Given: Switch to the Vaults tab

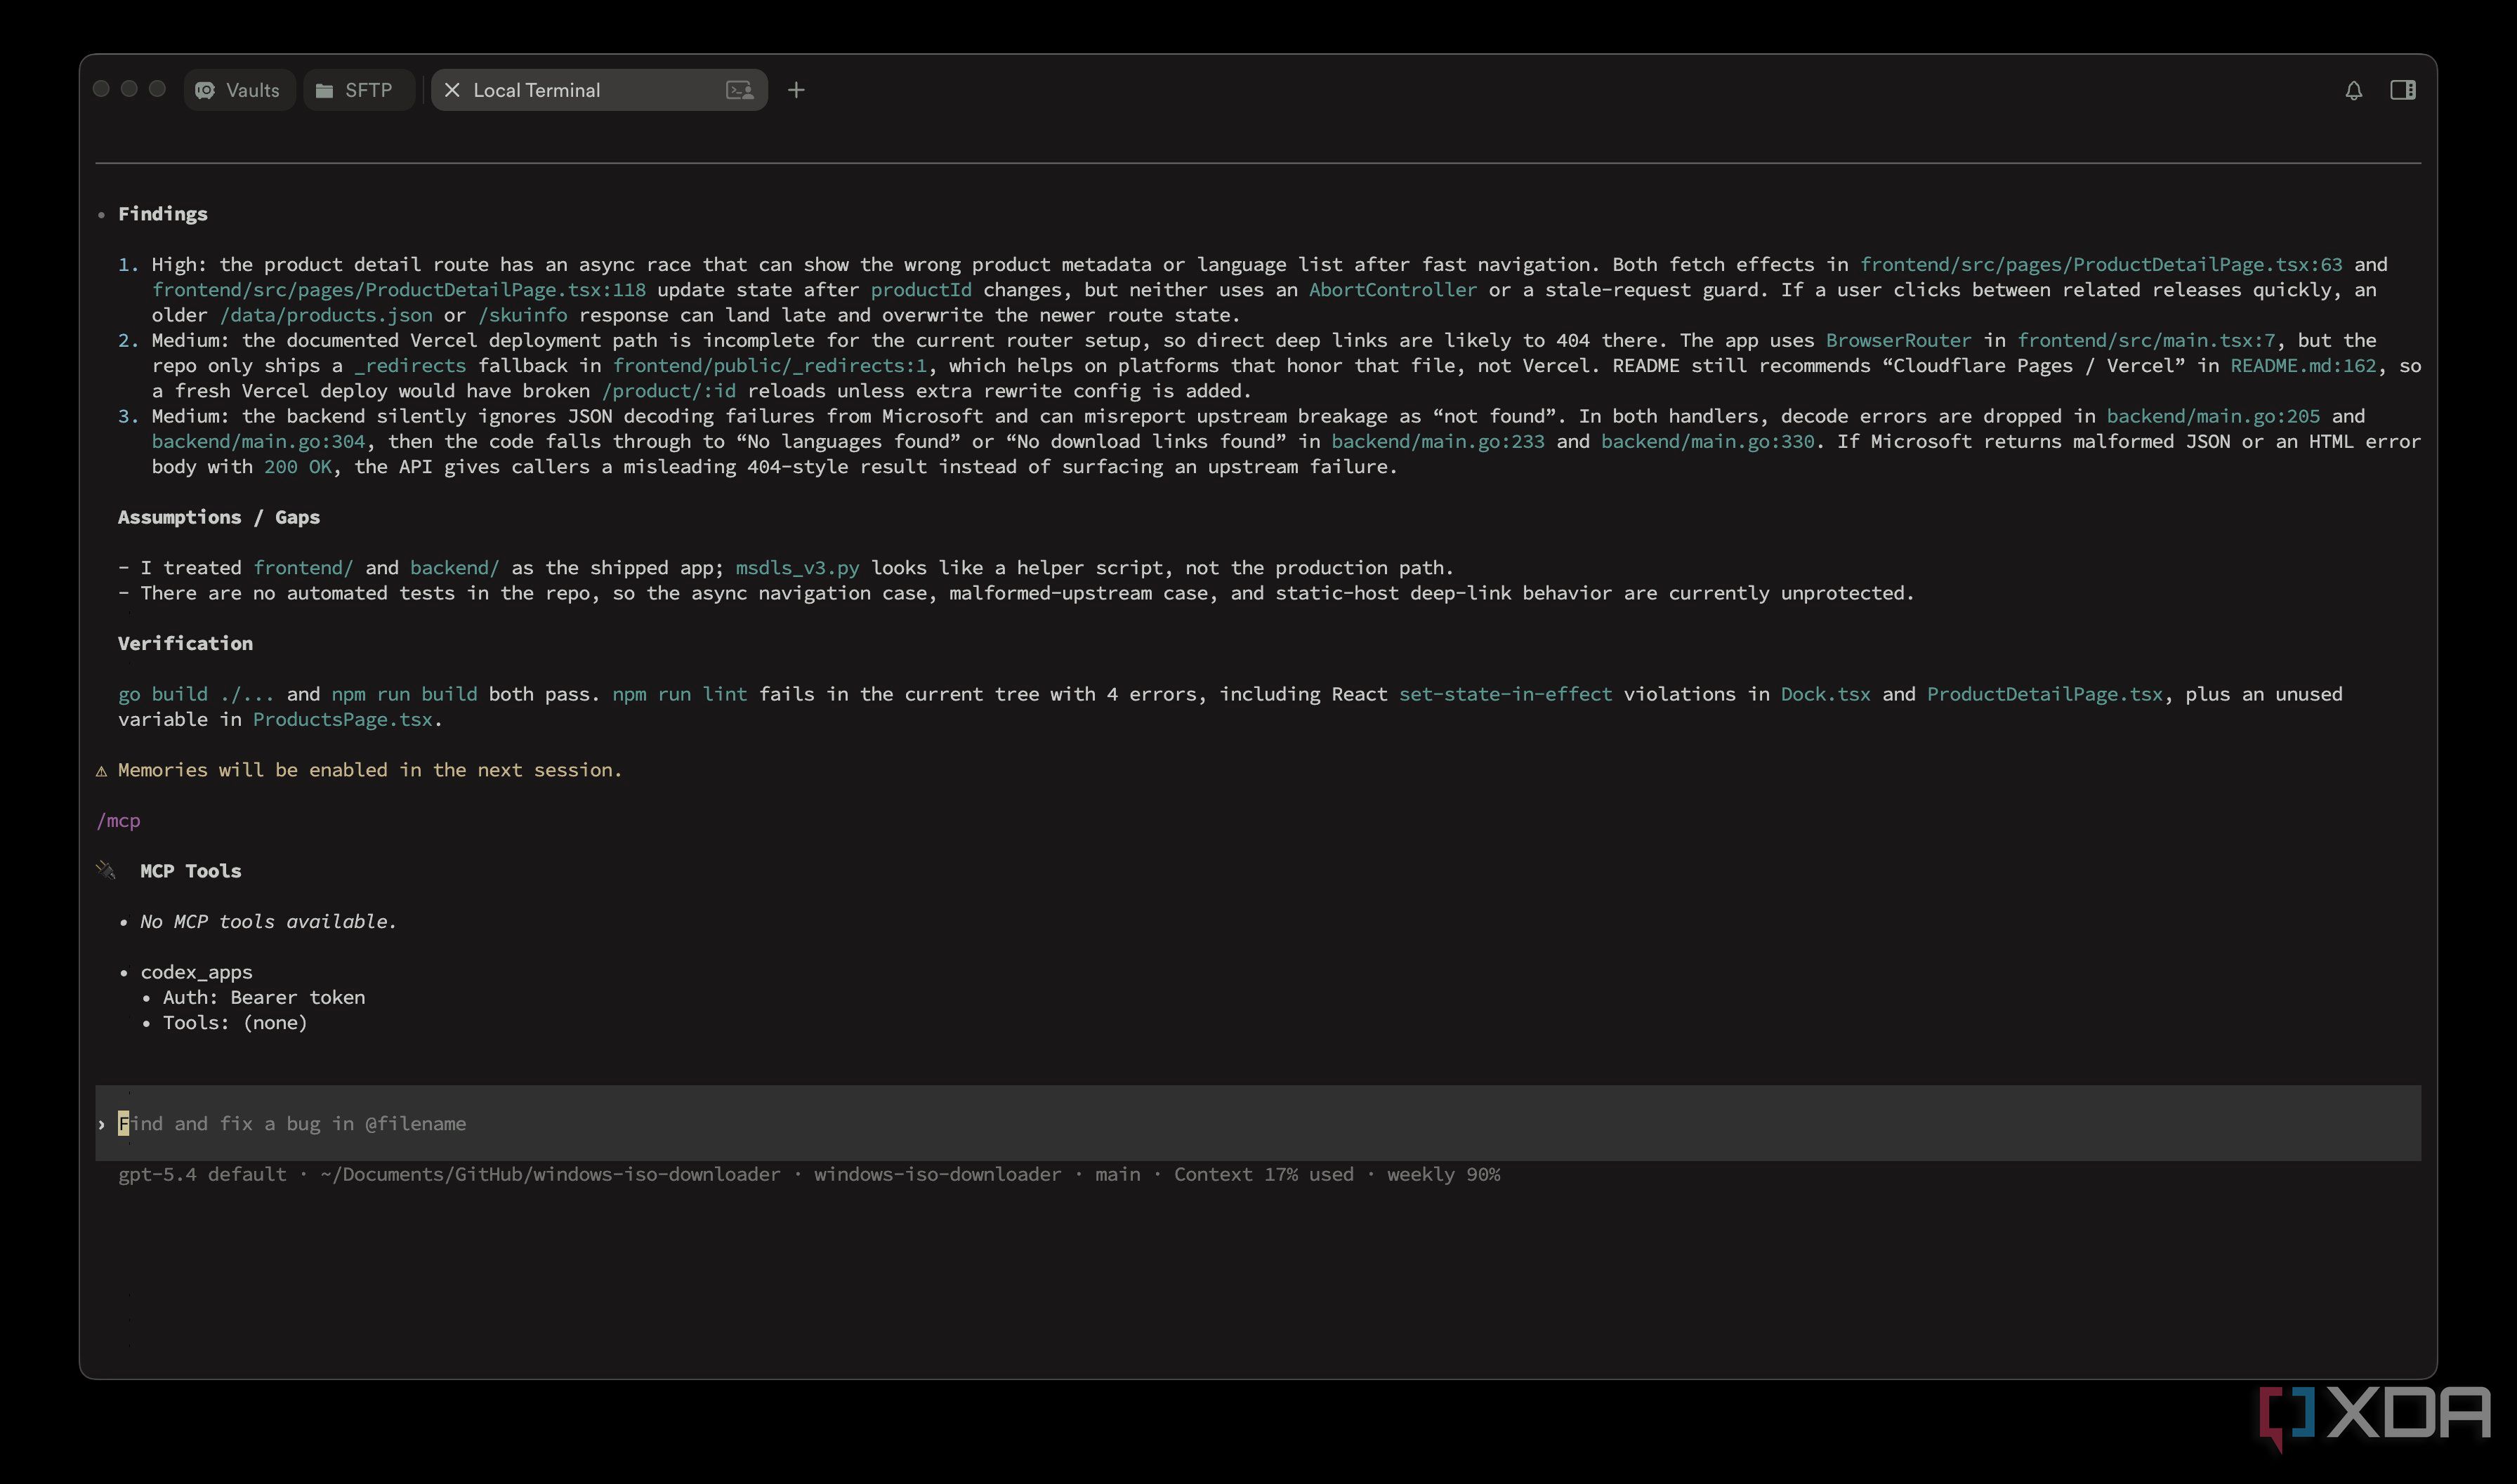Looking at the screenshot, I should [239, 90].
